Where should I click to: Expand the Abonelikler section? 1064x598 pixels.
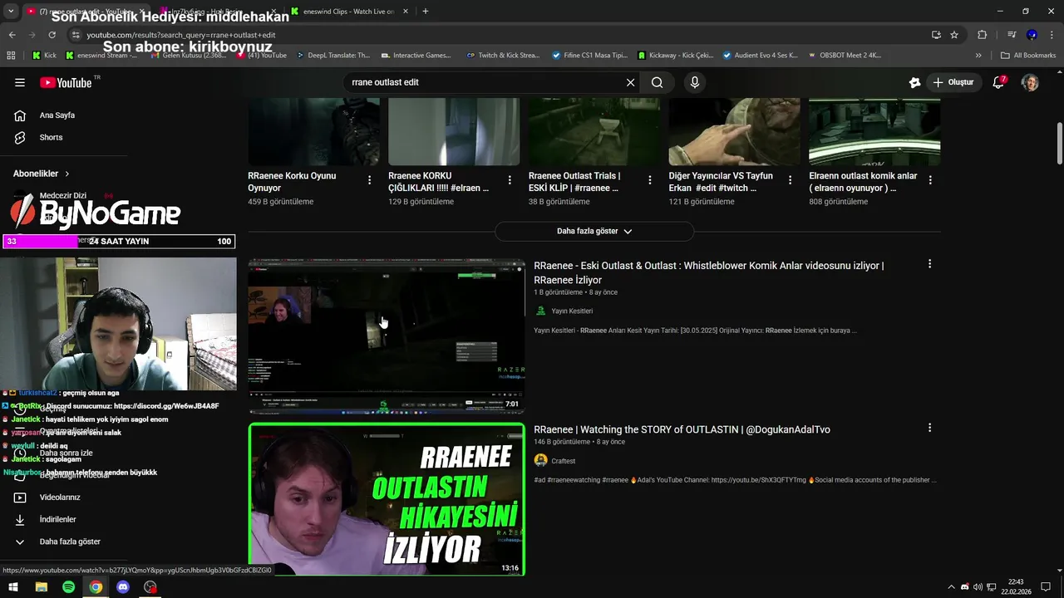click(x=42, y=174)
